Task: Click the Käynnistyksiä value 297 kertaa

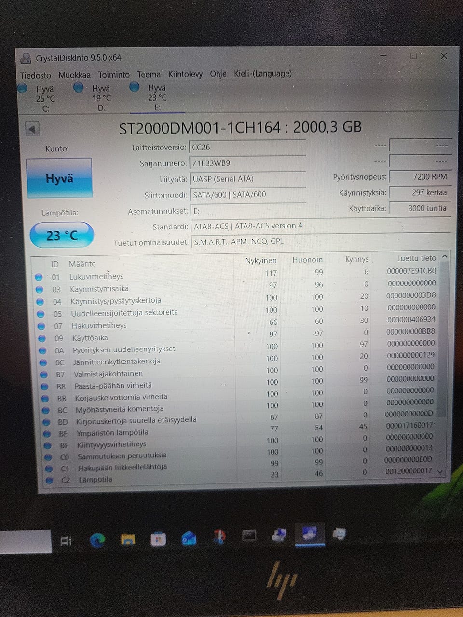Action: pos(420,192)
